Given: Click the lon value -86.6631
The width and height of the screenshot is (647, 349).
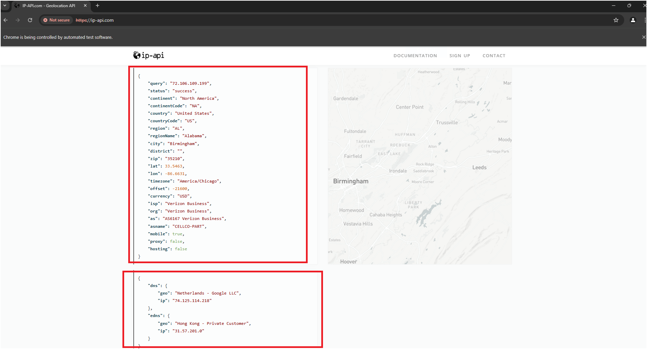Looking at the screenshot, I should pos(175,174).
